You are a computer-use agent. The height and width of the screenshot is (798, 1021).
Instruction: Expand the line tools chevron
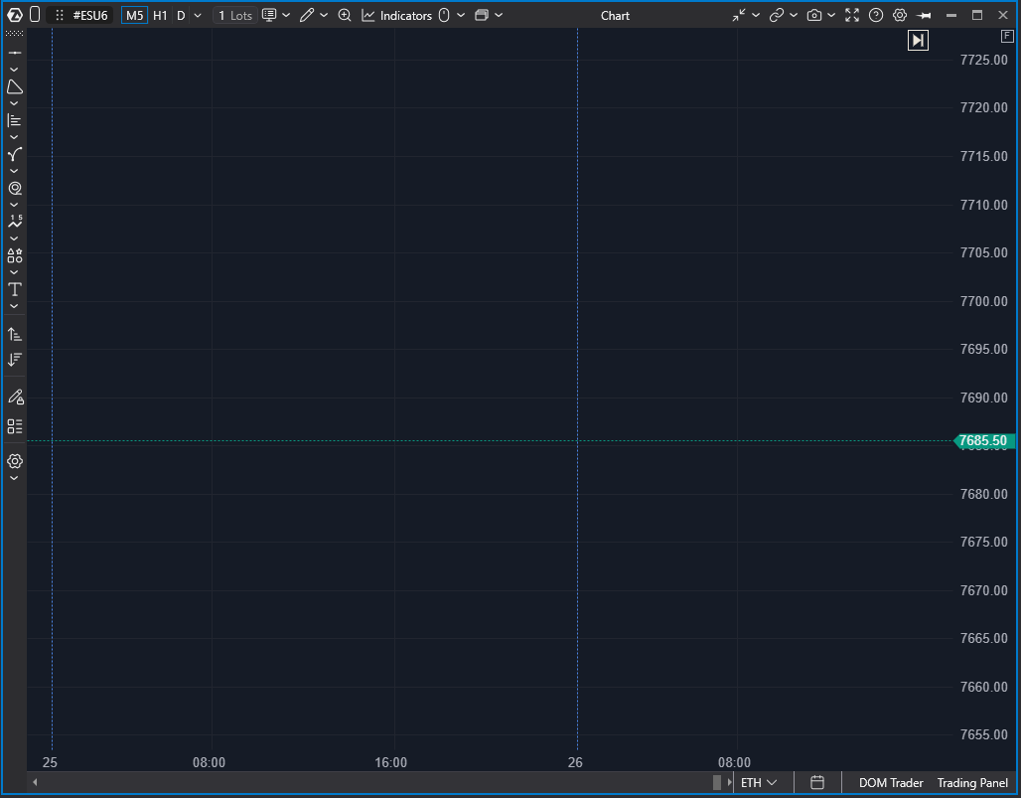pos(14,70)
